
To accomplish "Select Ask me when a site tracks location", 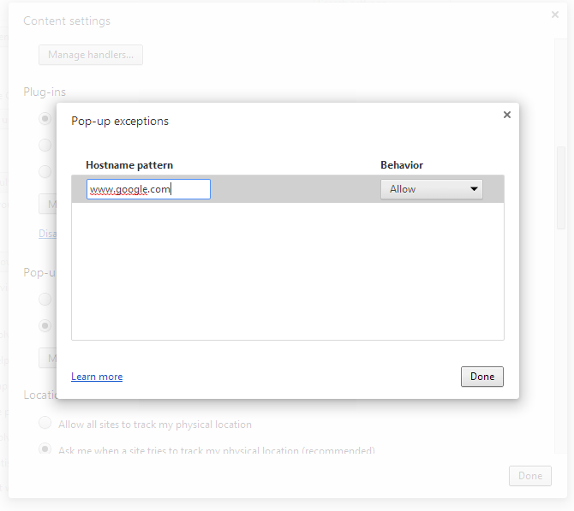I will click(45, 448).
